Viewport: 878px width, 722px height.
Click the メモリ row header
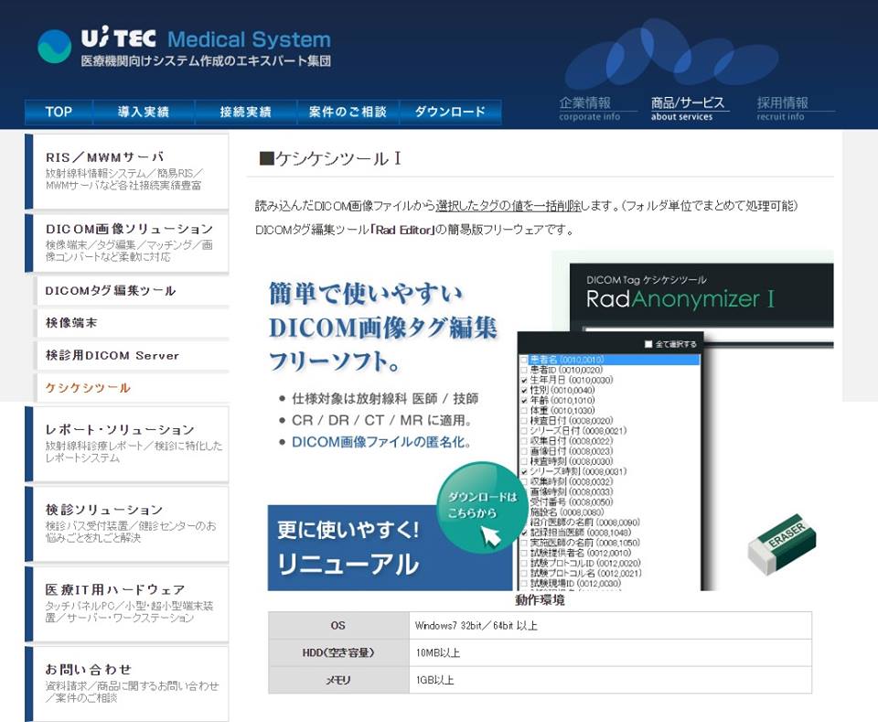point(338,680)
